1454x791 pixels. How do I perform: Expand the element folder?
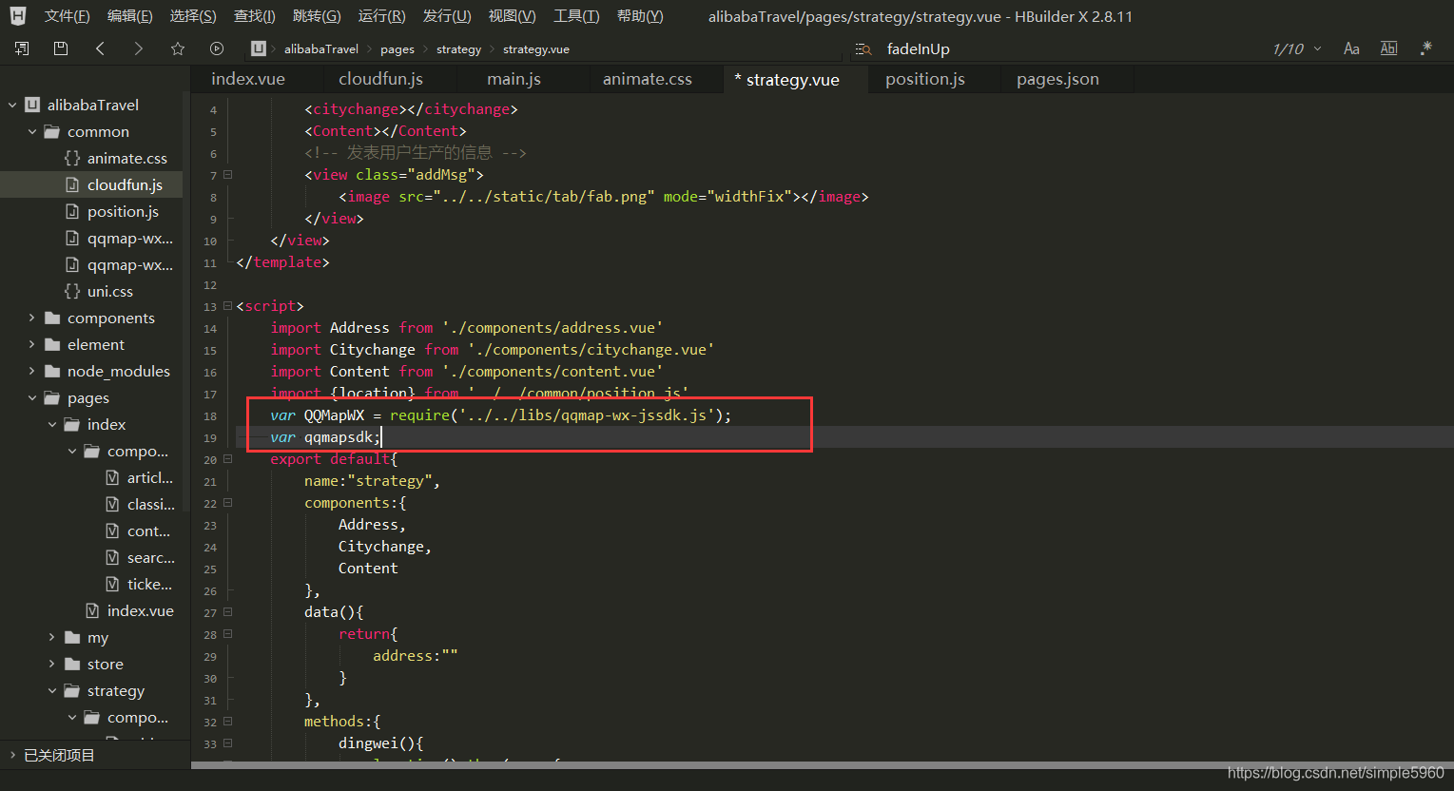click(32, 344)
